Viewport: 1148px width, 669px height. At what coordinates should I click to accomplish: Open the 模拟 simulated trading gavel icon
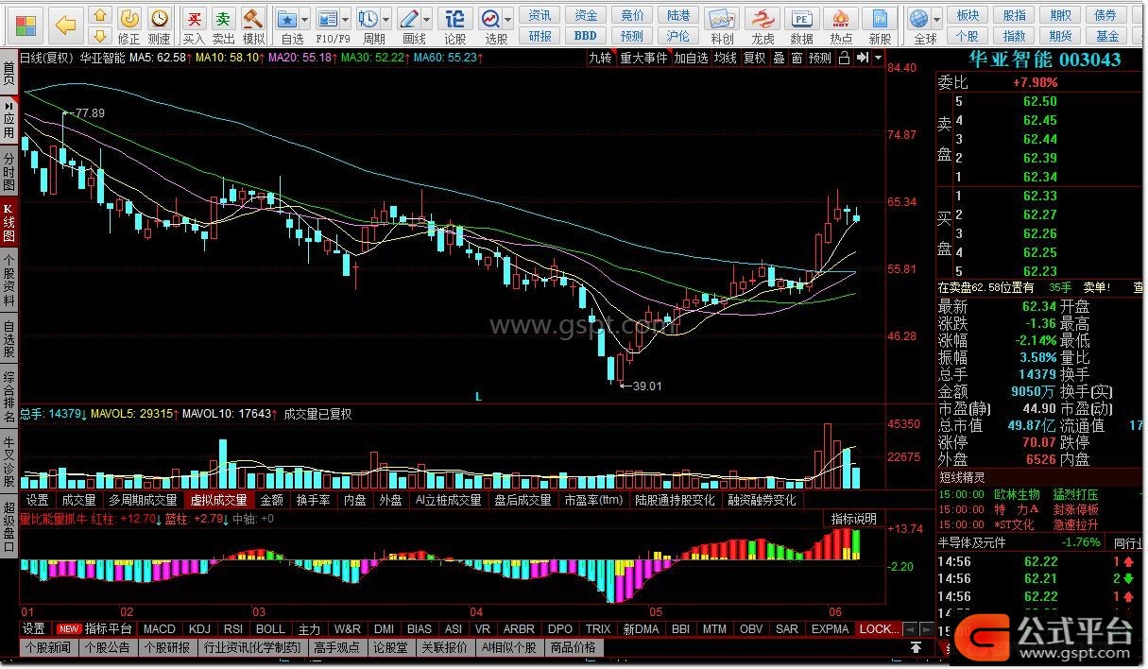pyautogui.click(x=253, y=26)
